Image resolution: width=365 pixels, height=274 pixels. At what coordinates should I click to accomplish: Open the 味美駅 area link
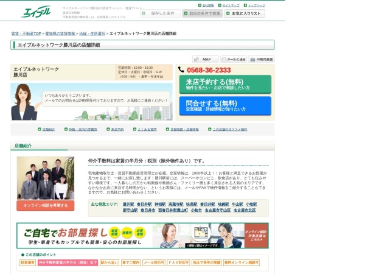point(192,204)
